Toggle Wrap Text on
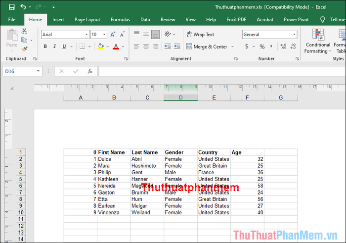The width and height of the screenshot is (346, 243). 200,35
